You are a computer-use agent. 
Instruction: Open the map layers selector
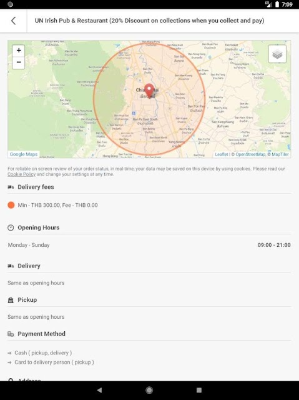coord(277,54)
